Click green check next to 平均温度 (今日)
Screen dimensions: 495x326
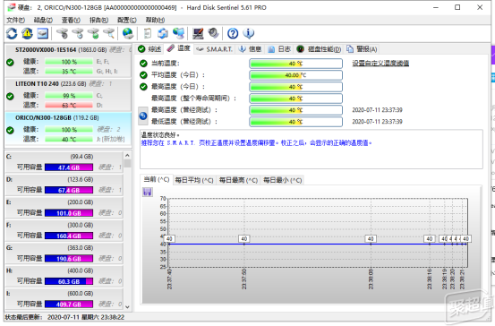143,75
